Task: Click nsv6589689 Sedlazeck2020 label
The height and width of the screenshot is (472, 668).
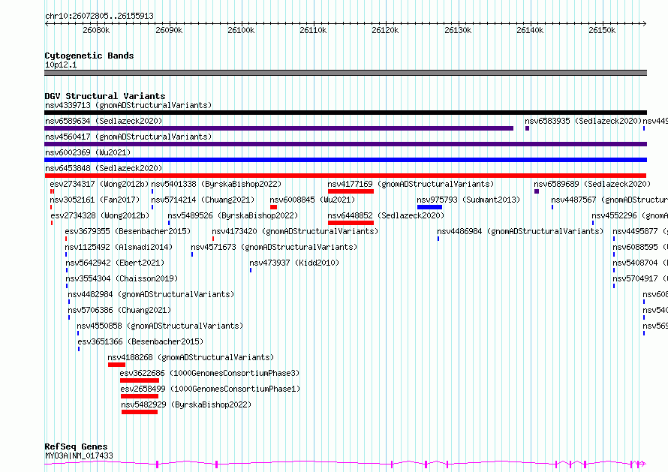Action: [x=592, y=184]
